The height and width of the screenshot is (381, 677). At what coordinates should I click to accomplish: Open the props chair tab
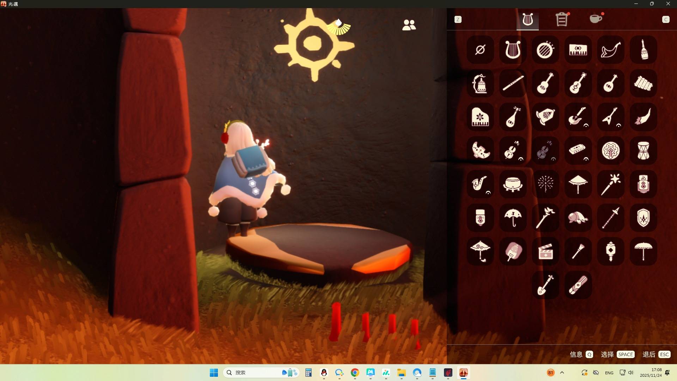[x=562, y=19]
